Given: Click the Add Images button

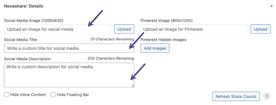Looking at the screenshot, I should pos(155,48).
